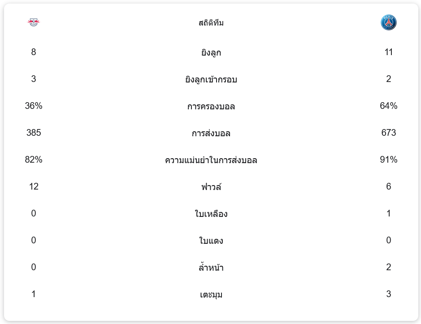Click the ใบเหลือง row label

coord(211,214)
